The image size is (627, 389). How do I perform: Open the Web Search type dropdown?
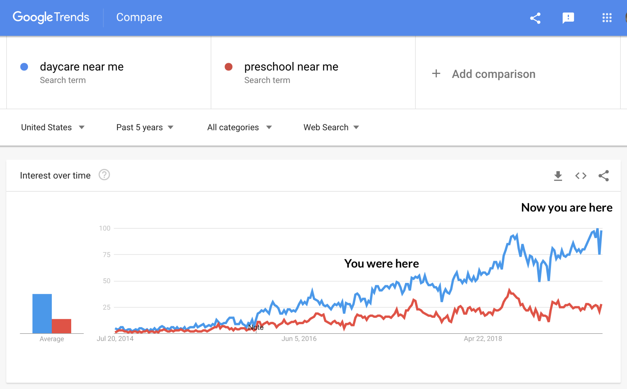pyautogui.click(x=331, y=127)
